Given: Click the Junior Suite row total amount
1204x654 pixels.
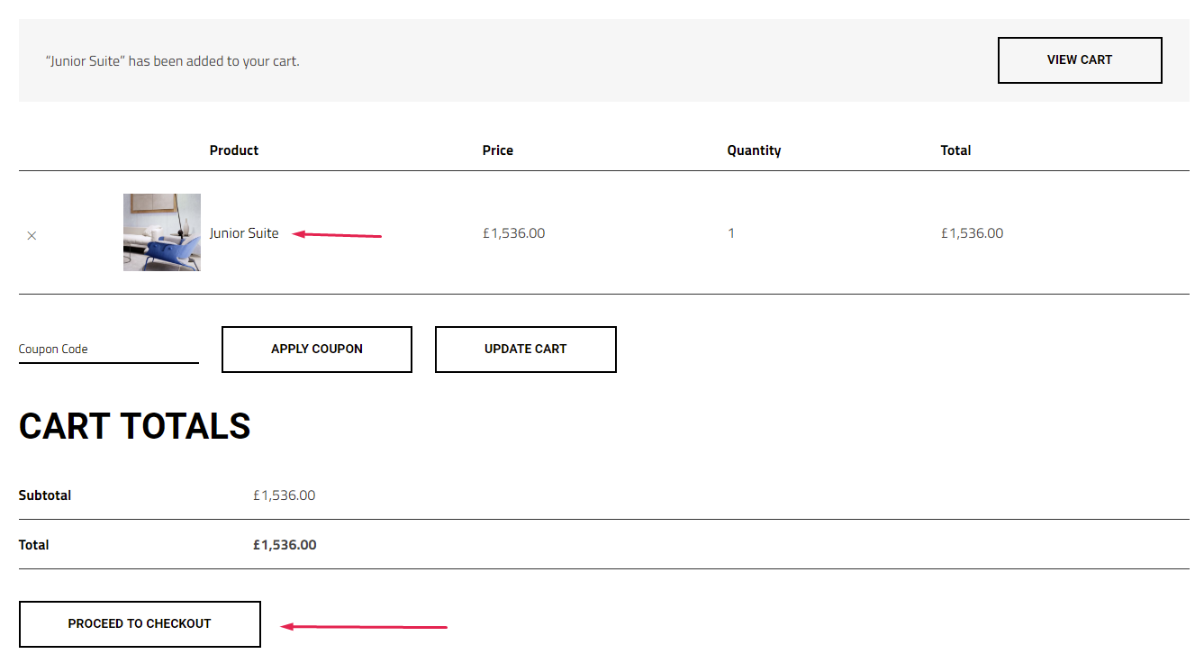Looking at the screenshot, I should tap(972, 233).
